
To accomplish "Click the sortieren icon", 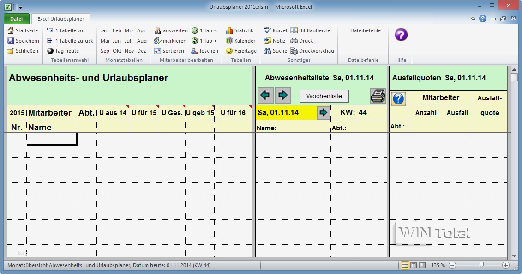I will point(159,51).
